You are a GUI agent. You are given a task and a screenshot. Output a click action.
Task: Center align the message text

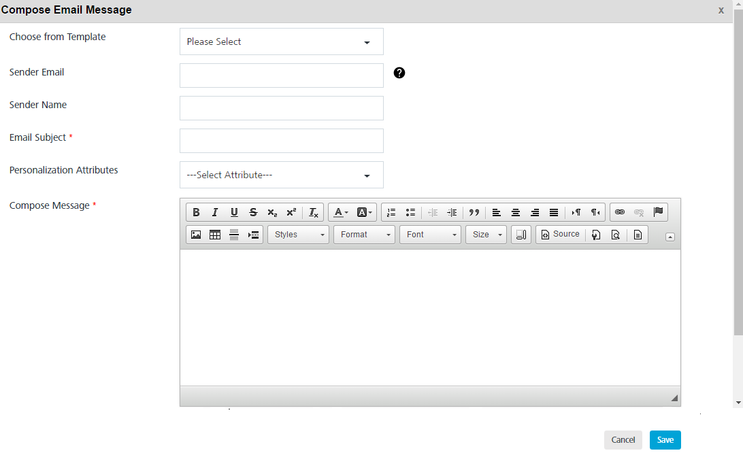tap(516, 212)
